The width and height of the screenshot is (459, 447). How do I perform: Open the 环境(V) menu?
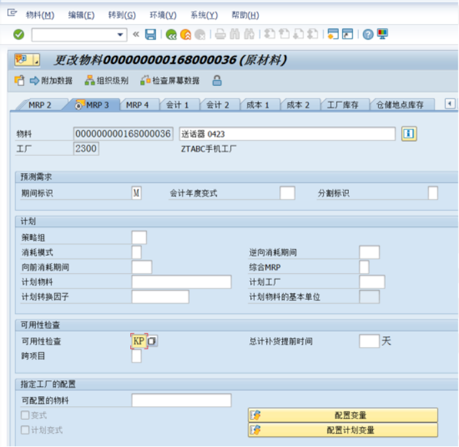click(163, 15)
